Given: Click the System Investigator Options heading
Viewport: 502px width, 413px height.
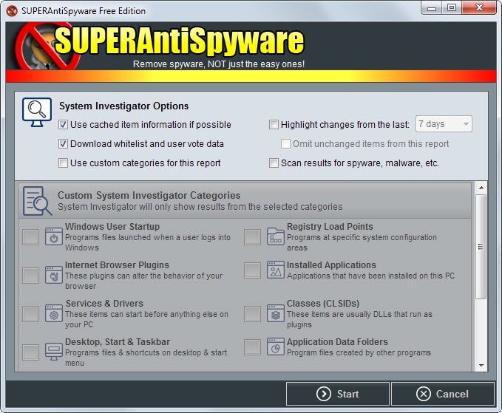Looking at the screenshot, I should click(x=124, y=106).
